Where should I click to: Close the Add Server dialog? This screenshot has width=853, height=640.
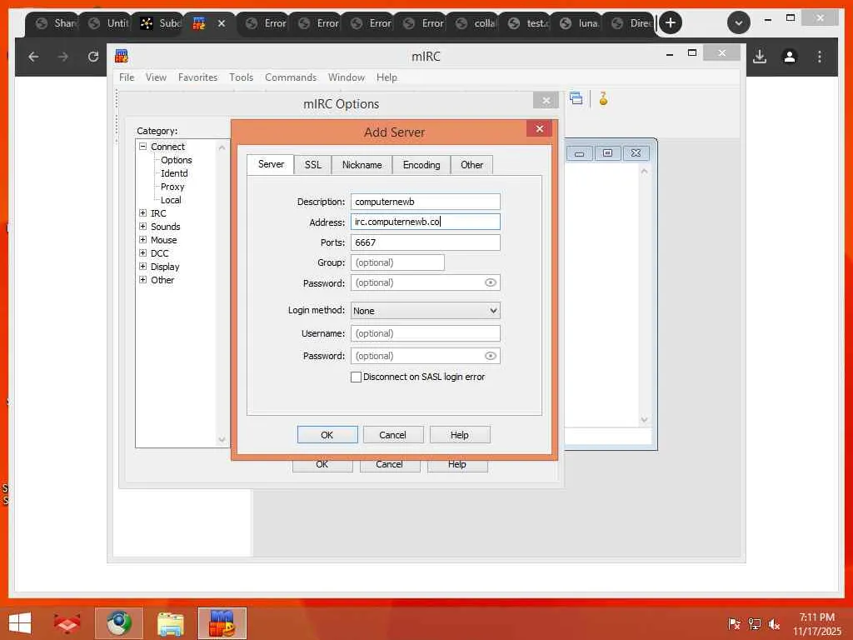coord(539,129)
